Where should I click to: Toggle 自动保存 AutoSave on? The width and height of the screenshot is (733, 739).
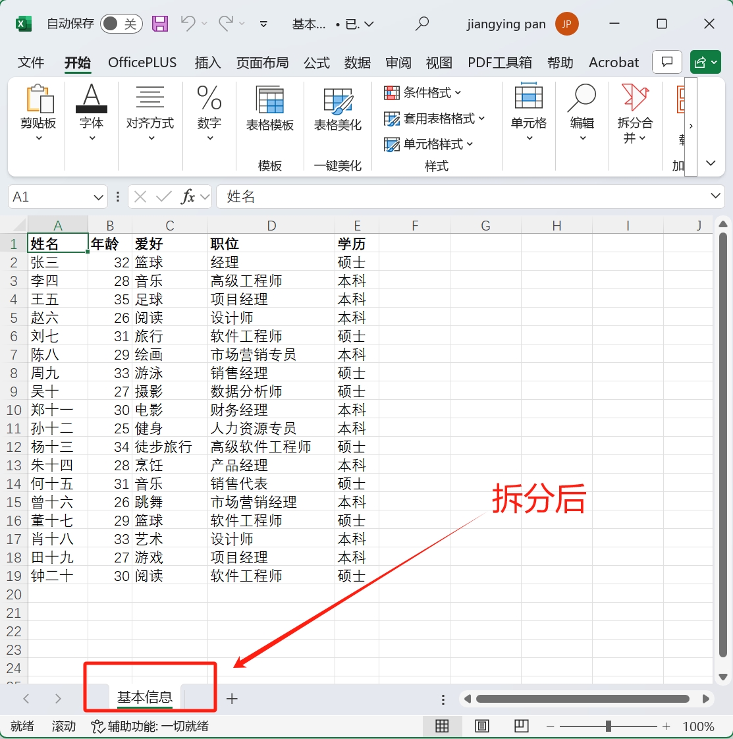click(121, 23)
